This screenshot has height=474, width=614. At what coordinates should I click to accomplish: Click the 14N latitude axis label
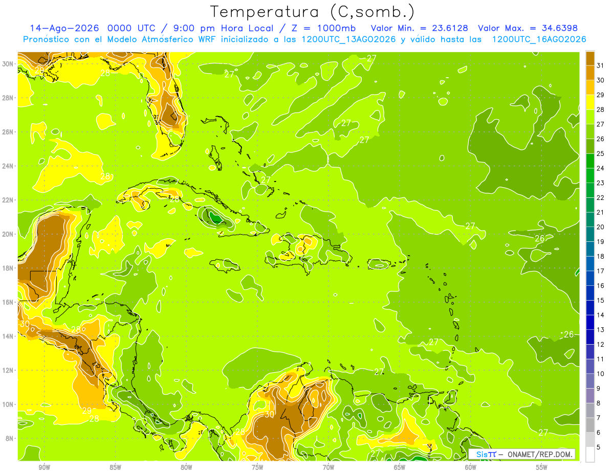click(x=9, y=336)
